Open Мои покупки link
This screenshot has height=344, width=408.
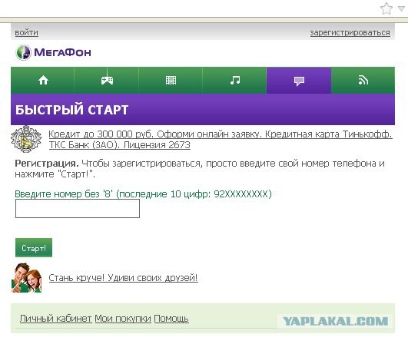(123, 319)
